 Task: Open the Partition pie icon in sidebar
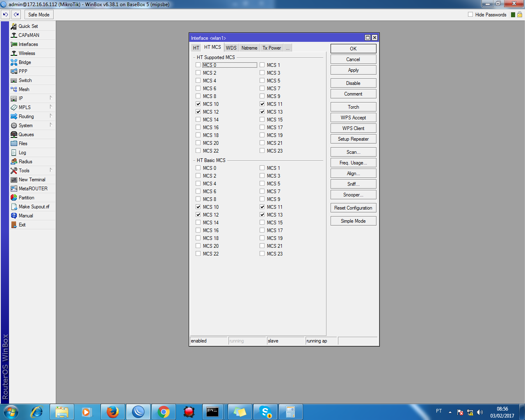(14, 198)
